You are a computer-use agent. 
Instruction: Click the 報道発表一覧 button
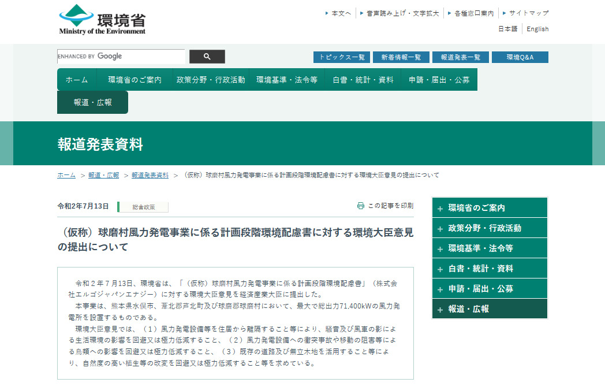click(460, 57)
